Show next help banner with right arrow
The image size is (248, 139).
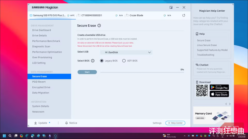pyautogui.click(x=230, y=104)
